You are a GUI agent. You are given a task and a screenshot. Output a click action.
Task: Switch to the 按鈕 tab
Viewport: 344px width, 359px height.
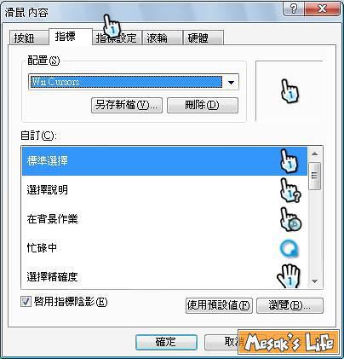click(x=28, y=38)
